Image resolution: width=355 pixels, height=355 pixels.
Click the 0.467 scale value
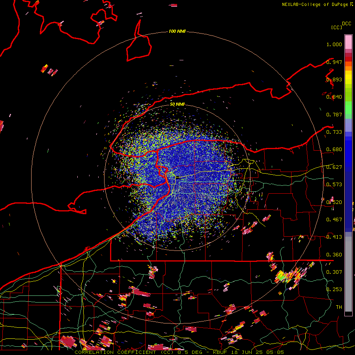click(x=334, y=220)
